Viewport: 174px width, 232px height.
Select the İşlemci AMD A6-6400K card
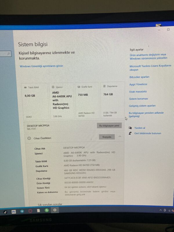(x=61, y=101)
